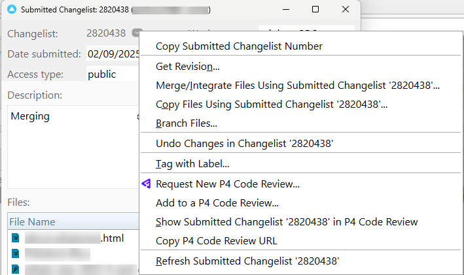This screenshot has height=275, width=464.
Task: Click the File Name column header
Action: [33, 222]
